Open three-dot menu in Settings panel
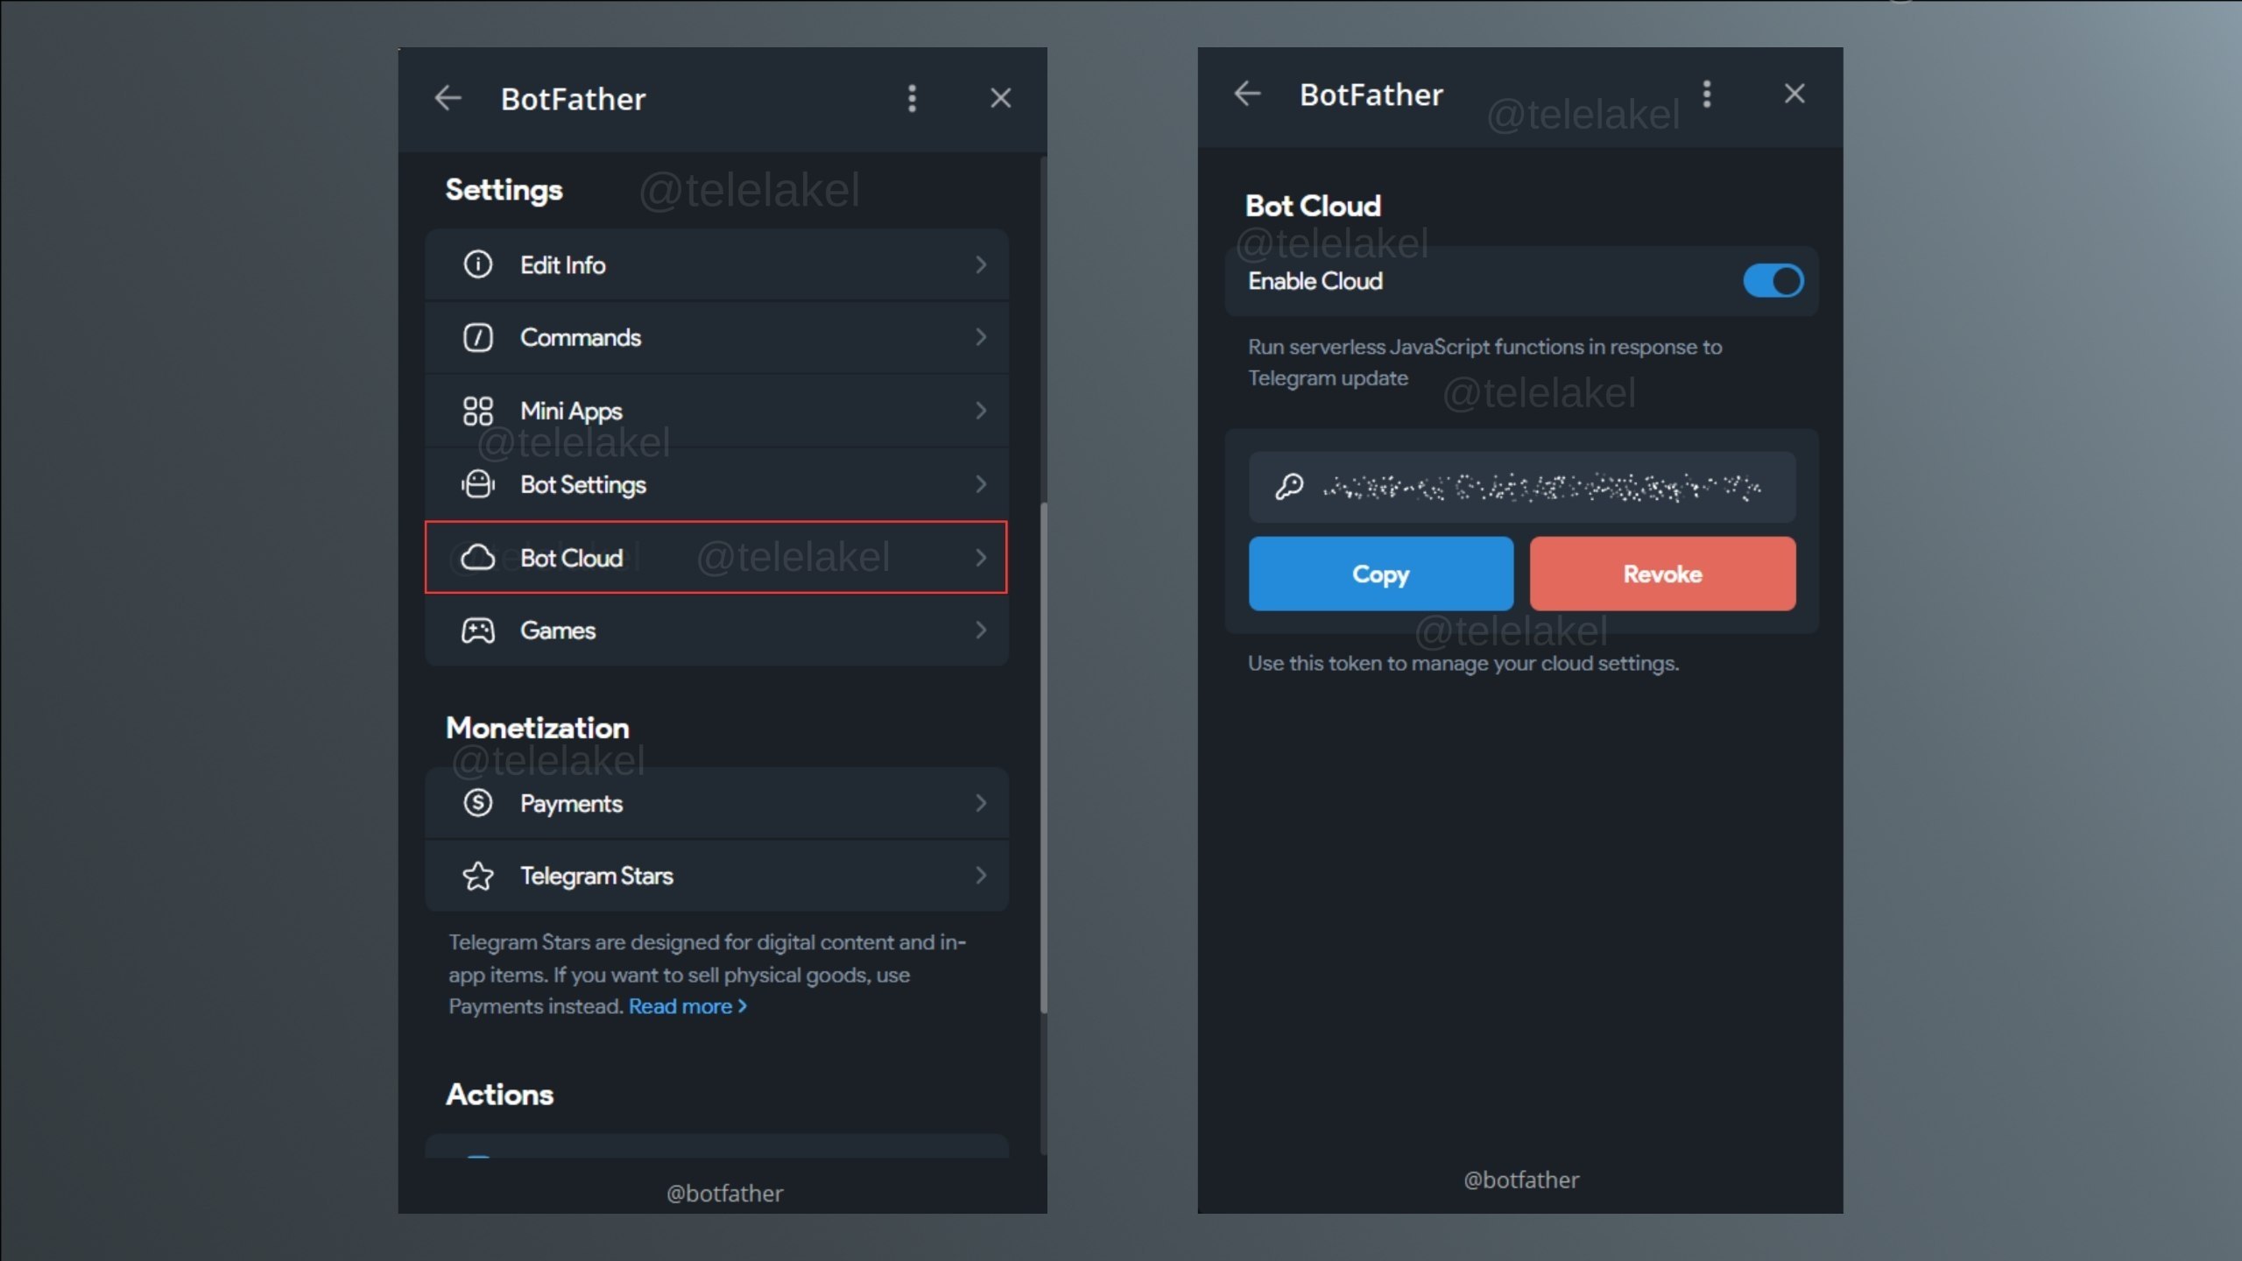This screenshot has height=1261, width=2242. [912, 98]
